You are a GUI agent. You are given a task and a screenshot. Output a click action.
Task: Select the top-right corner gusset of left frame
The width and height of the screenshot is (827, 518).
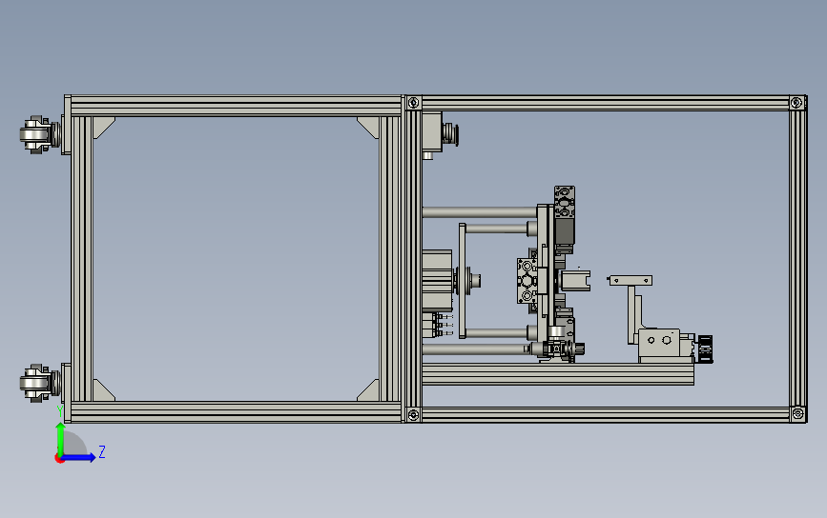[368, 128]
